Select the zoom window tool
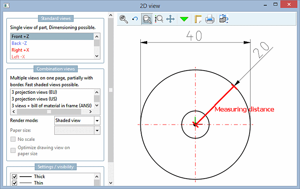The height and width of the screenshot is (189, 300). (x=147, y=19)
